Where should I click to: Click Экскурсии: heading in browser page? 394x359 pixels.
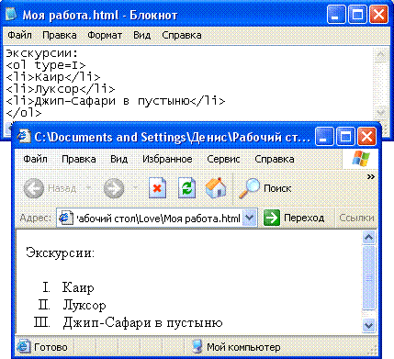[x=61, y=252]
